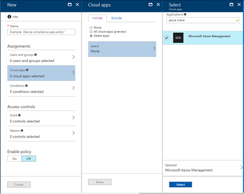Click info icon beside Applications label
This screenshot has width=244, height=194.
(x=185, y=15)
